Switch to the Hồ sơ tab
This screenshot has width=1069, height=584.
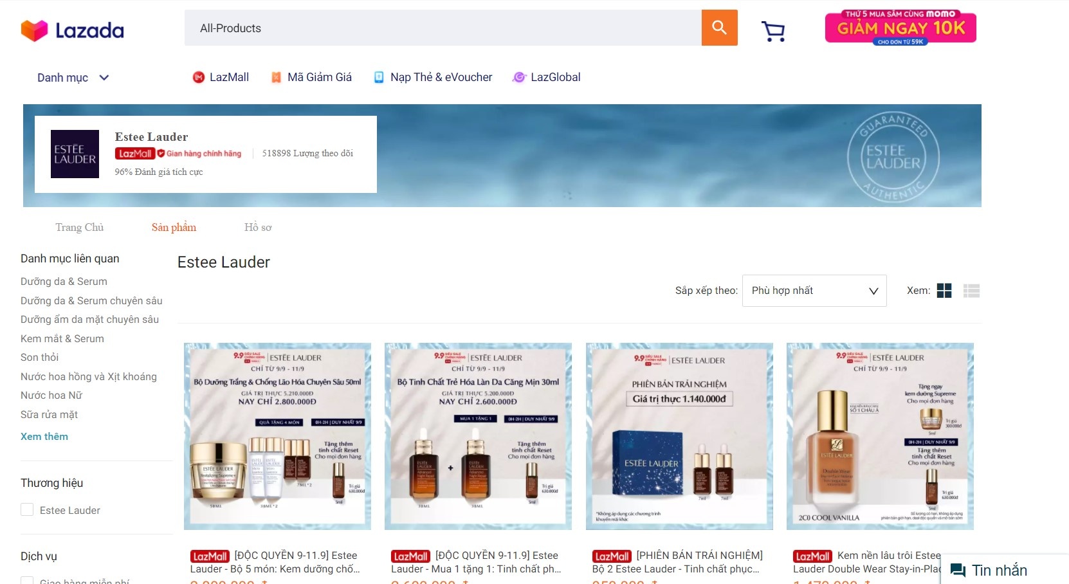(257, 227)
